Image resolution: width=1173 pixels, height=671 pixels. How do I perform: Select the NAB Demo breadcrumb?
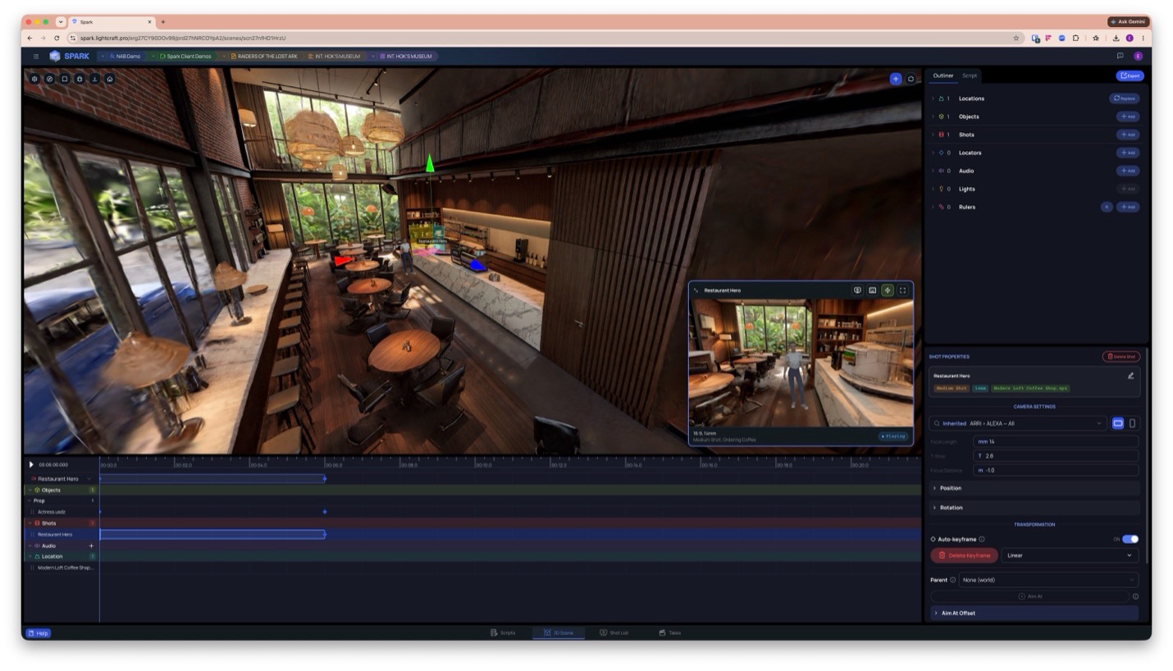(x=125, y=56)
